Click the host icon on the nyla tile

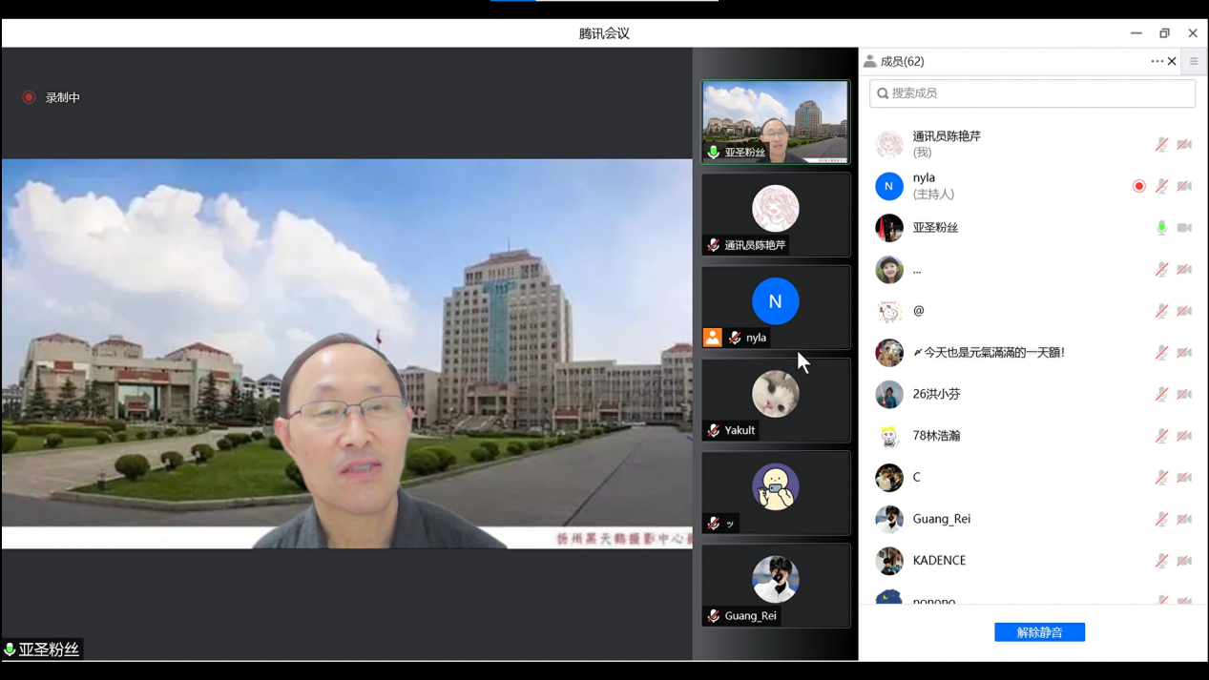tap(712, 338)
